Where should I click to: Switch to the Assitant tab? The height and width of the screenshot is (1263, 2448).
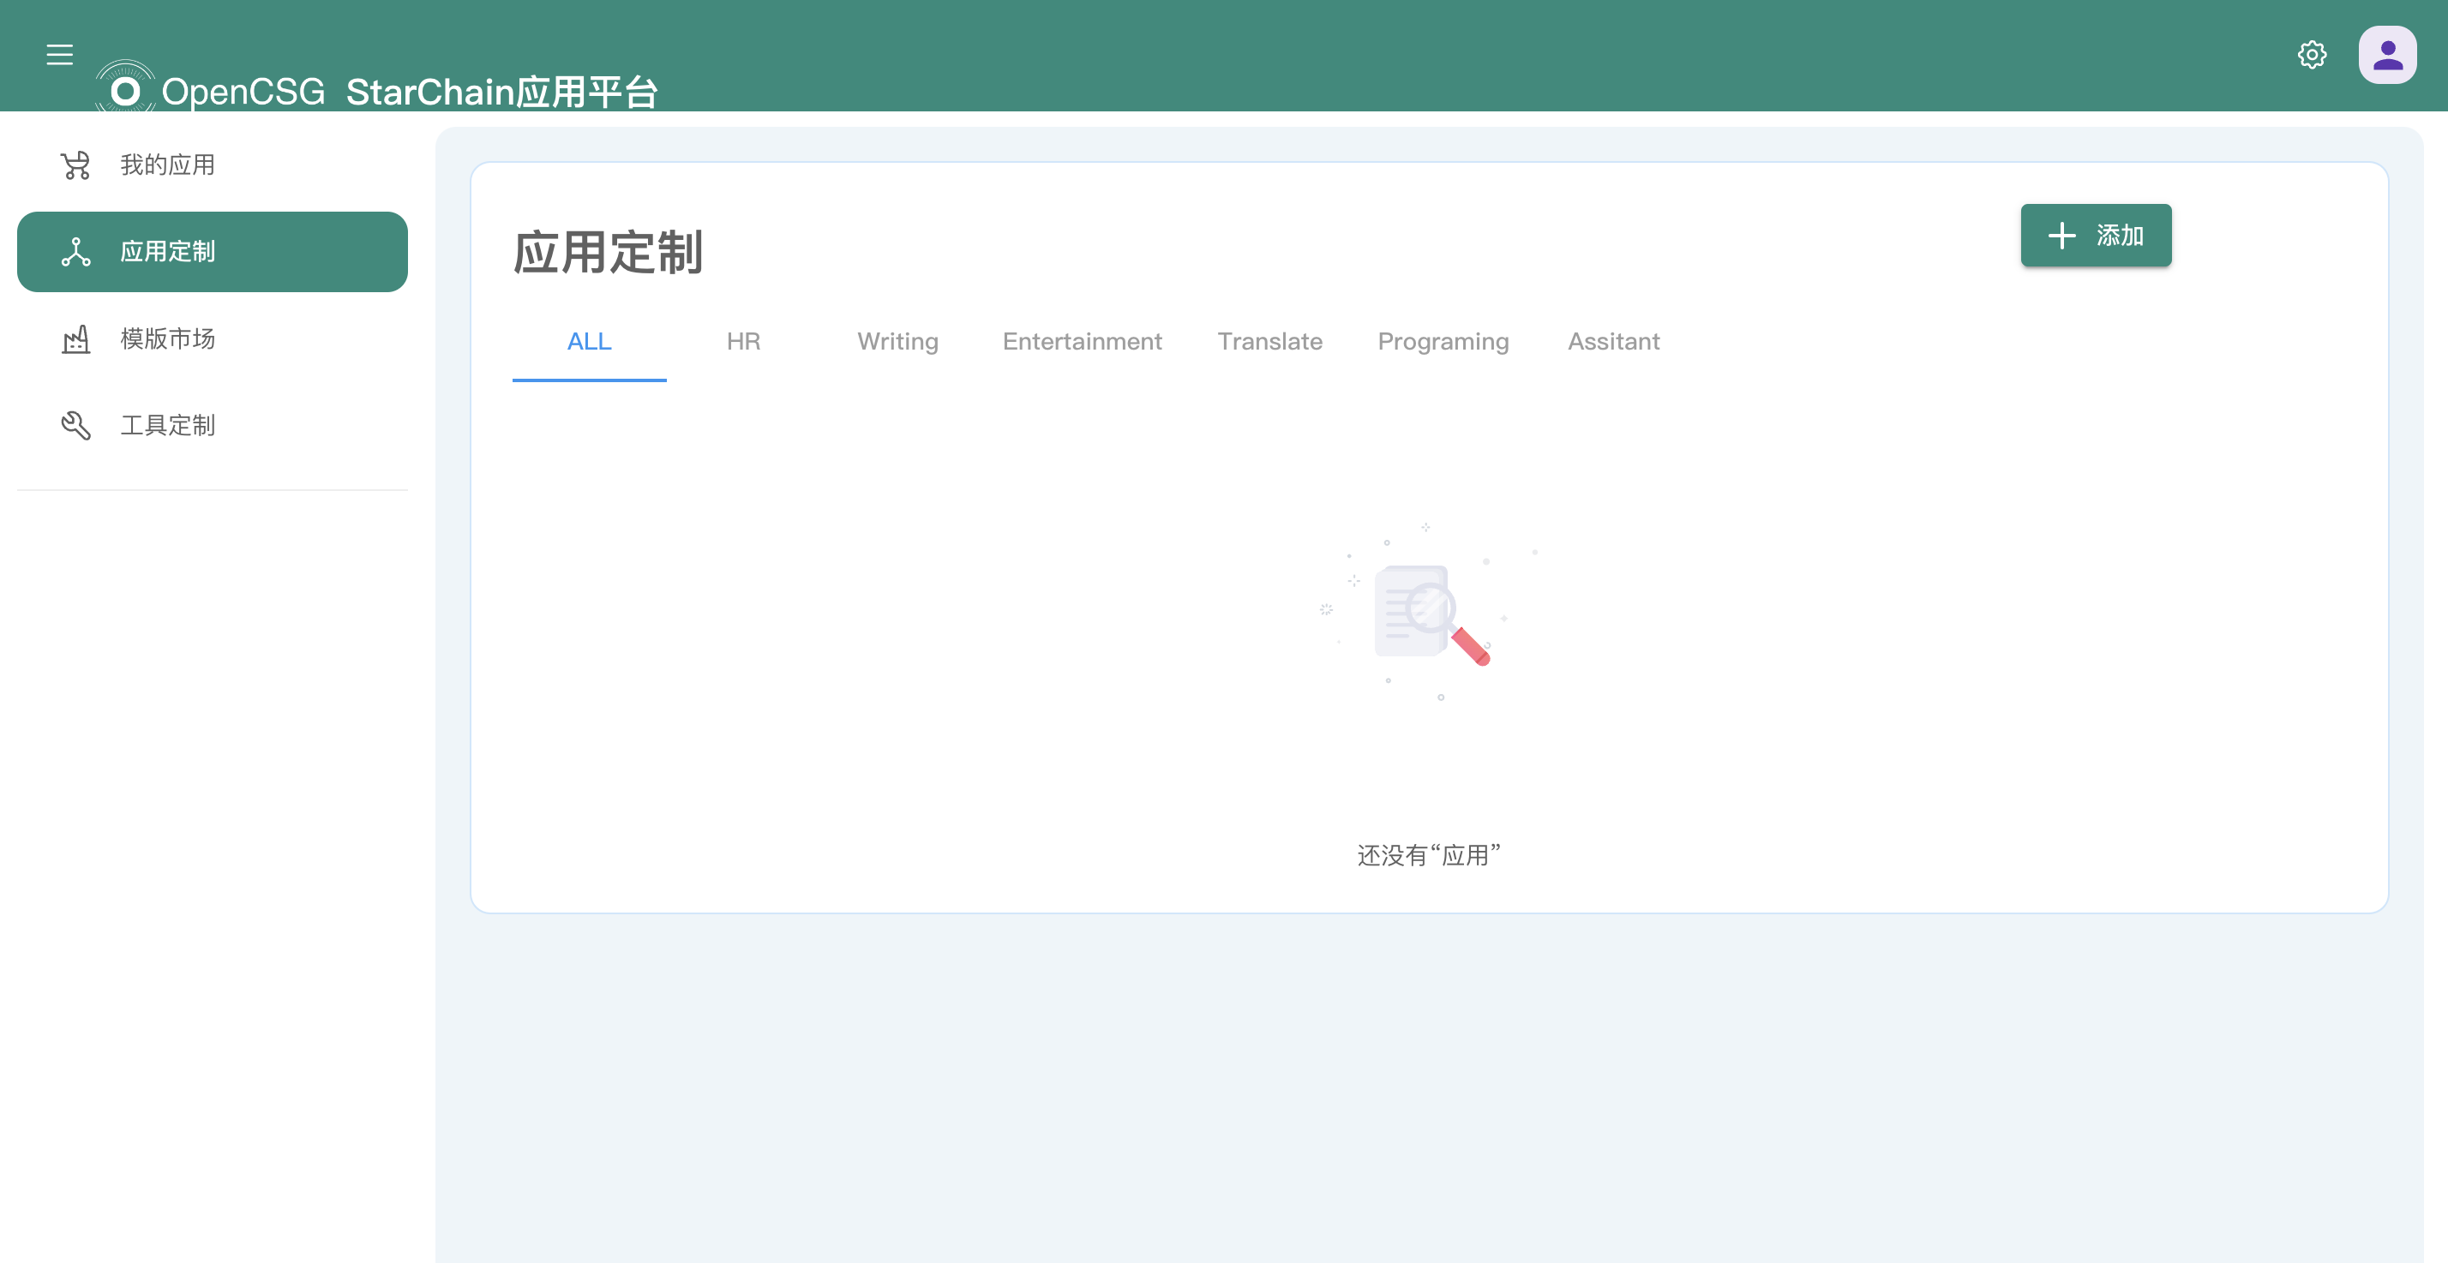coord(1614,342)
